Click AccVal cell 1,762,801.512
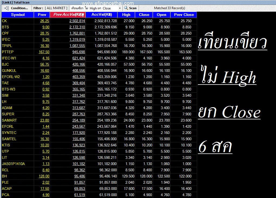The width and height of the screenshot is (276, 198). [x=106, y=33]
